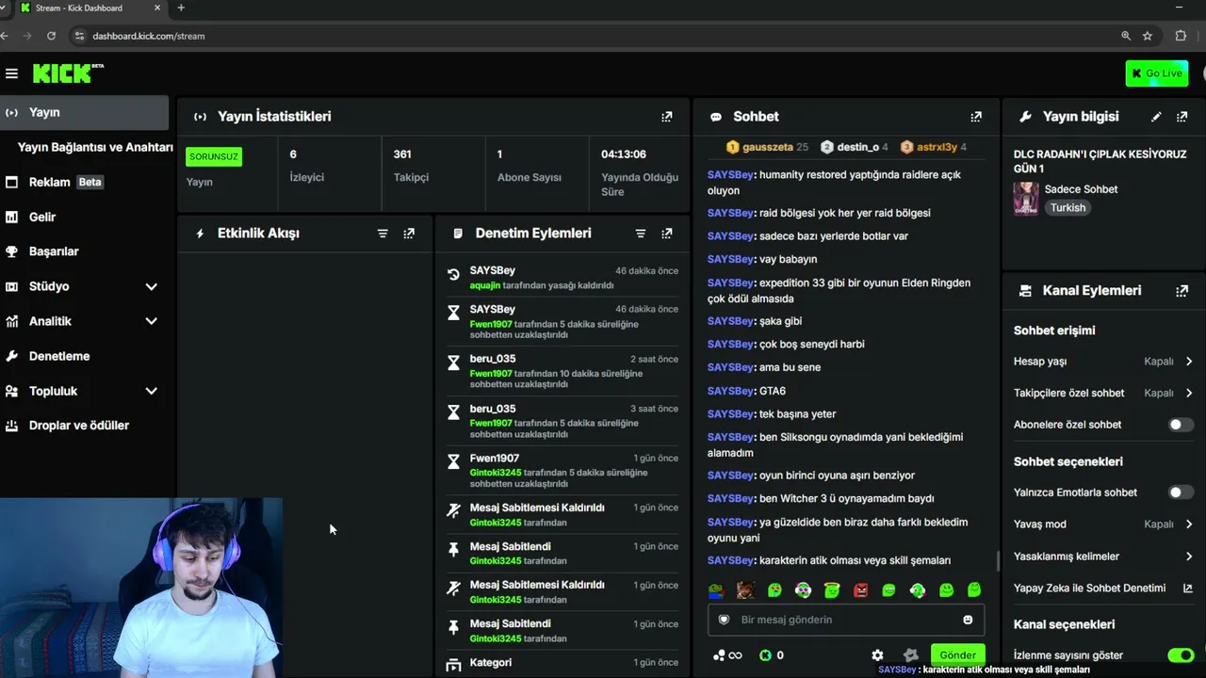The width and height of the screenshot is (1206, 678).
Task: Click the beru_035 10 dakika timeout entry
Action: click(x=562, y=371)
